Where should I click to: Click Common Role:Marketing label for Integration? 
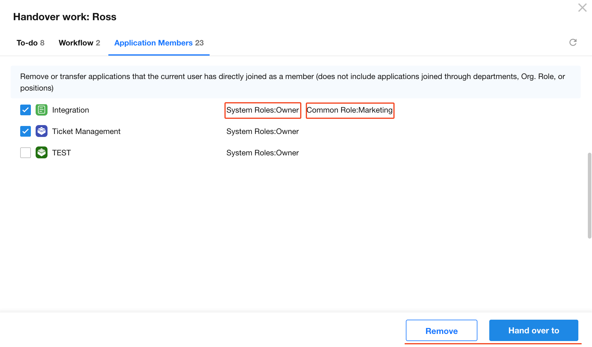coord(350,110)
